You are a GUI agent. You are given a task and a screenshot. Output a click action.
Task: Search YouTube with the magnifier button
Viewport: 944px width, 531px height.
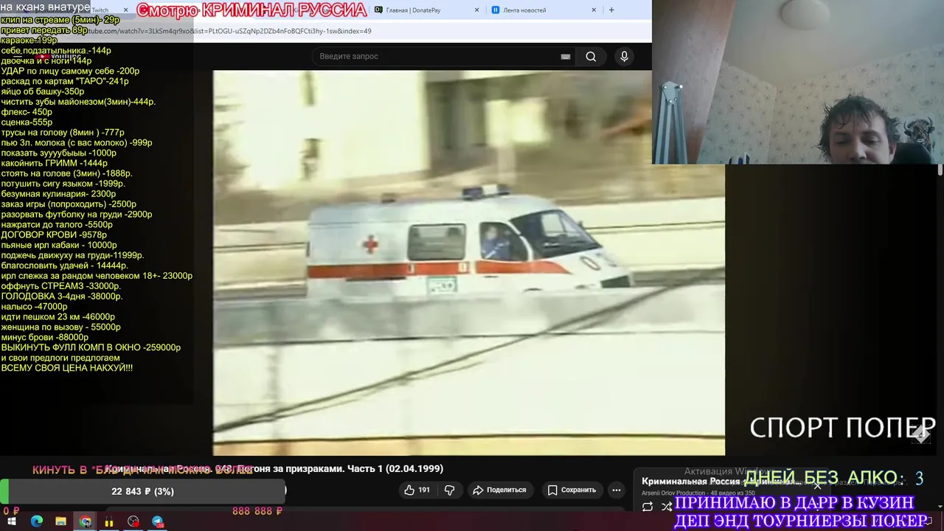[x=591, y=57]
